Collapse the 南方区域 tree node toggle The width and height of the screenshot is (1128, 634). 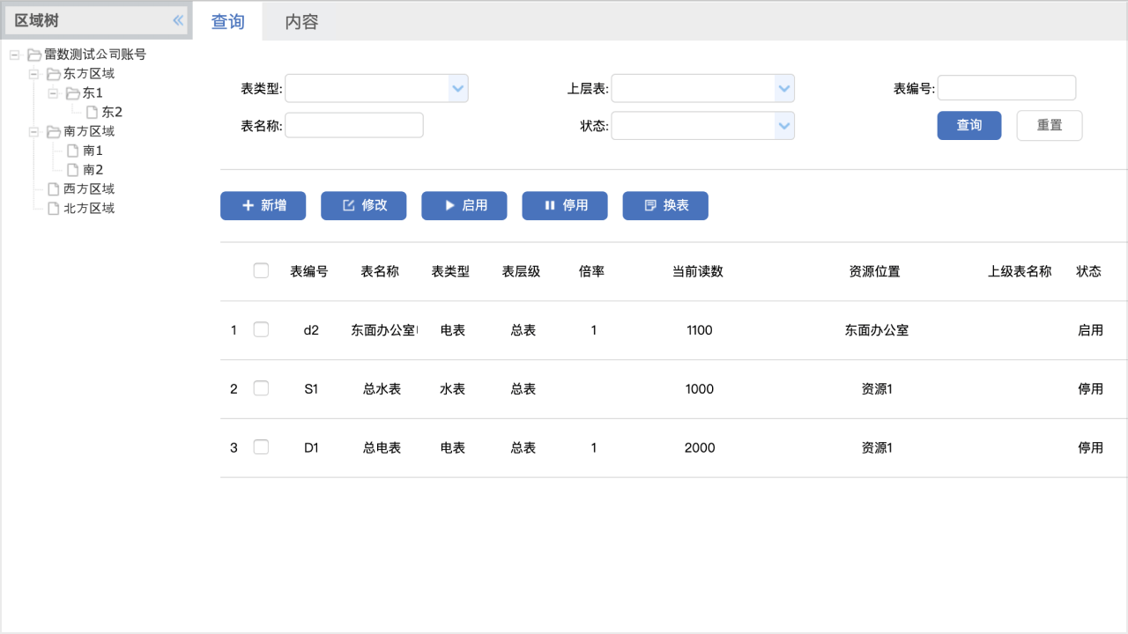coord(33,132)
